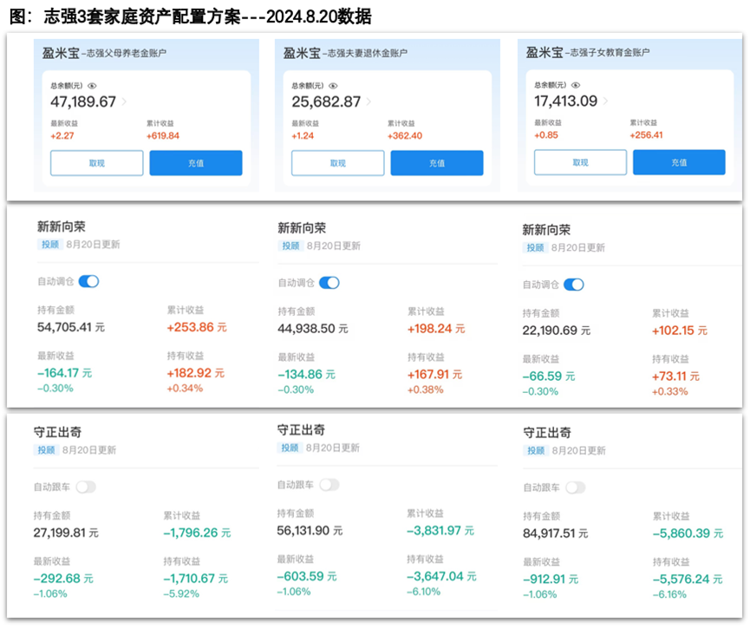The height and width of the screenshot is (629, 750).
Task: Click 取现 in 志强子女教育金账户 card
Action: [x=580, y=162]
